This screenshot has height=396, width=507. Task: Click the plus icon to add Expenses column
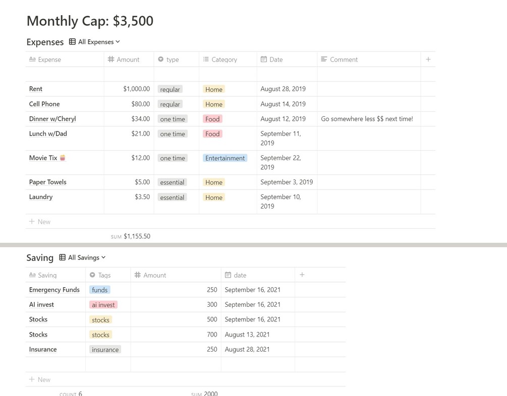428,59
